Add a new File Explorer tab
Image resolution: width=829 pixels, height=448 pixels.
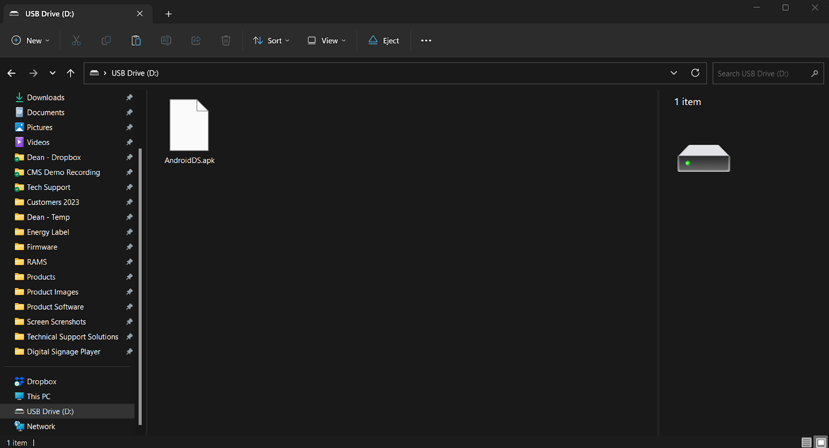[x=168, y=14]
